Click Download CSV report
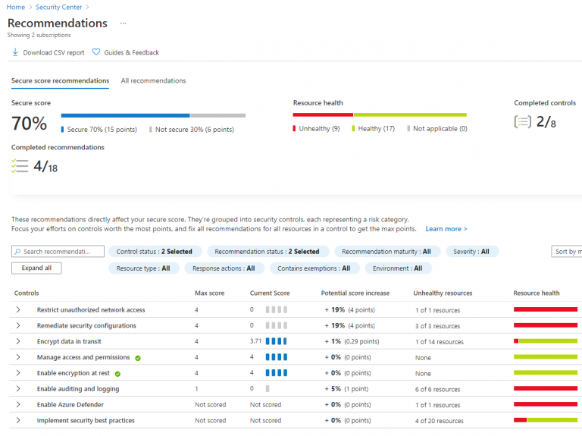The image size is (582, 436). coord(48,52)
